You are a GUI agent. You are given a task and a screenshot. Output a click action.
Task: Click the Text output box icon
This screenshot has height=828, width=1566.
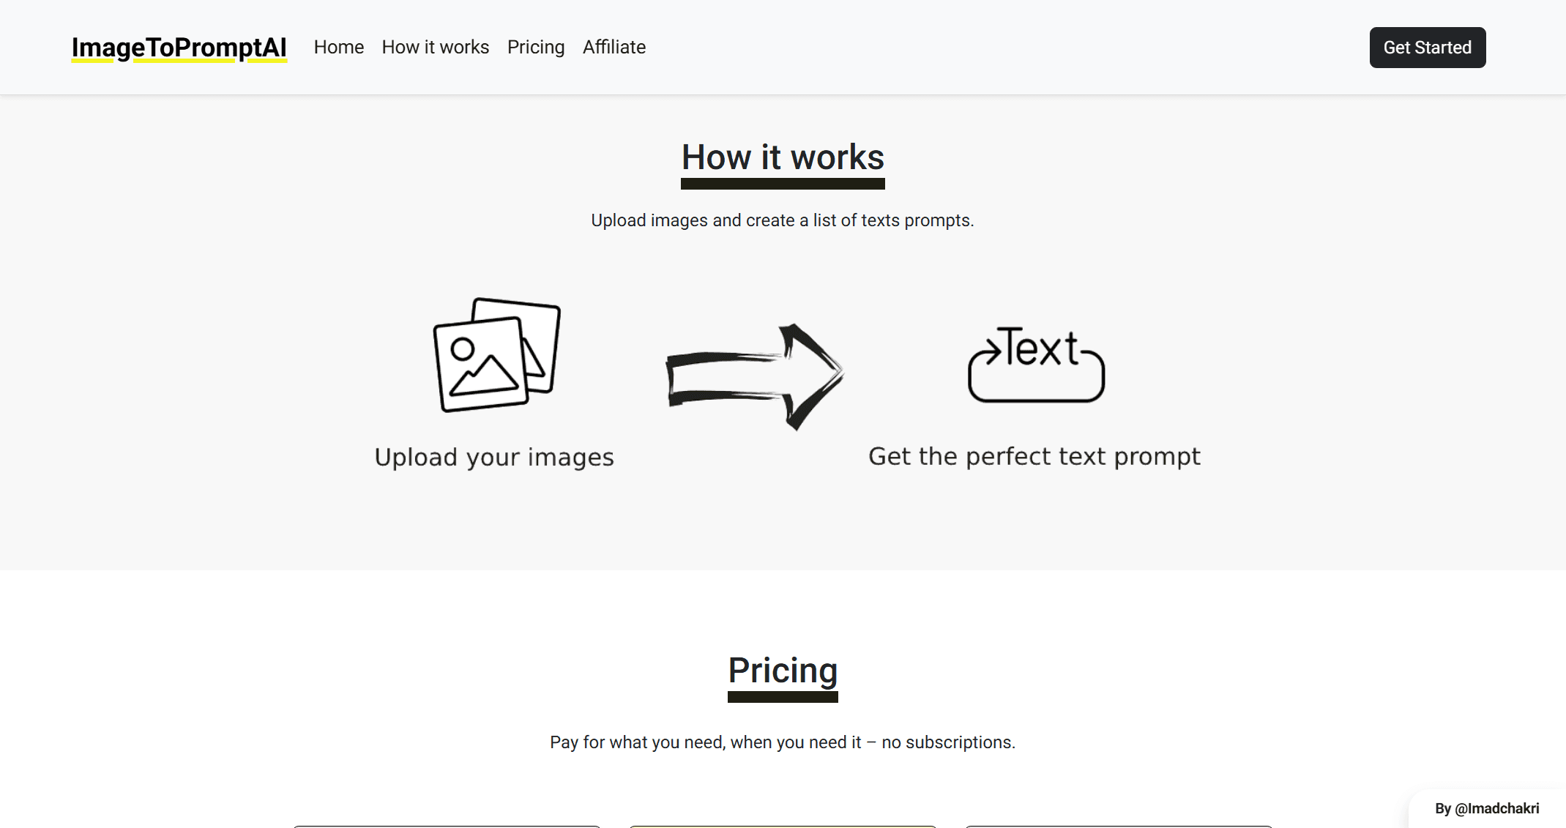(1036, 365)
